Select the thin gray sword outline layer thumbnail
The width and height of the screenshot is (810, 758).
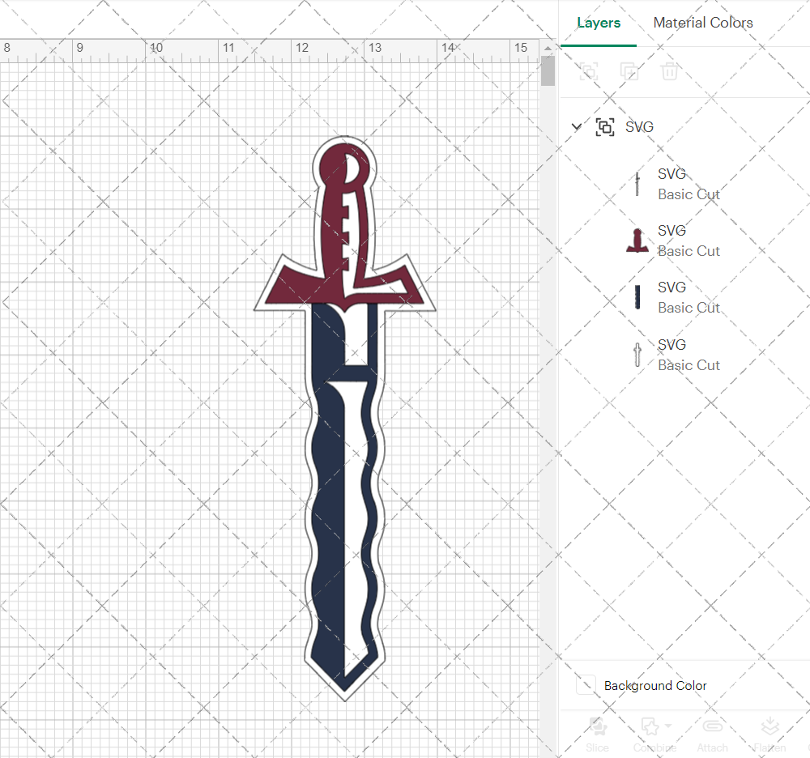637,184
